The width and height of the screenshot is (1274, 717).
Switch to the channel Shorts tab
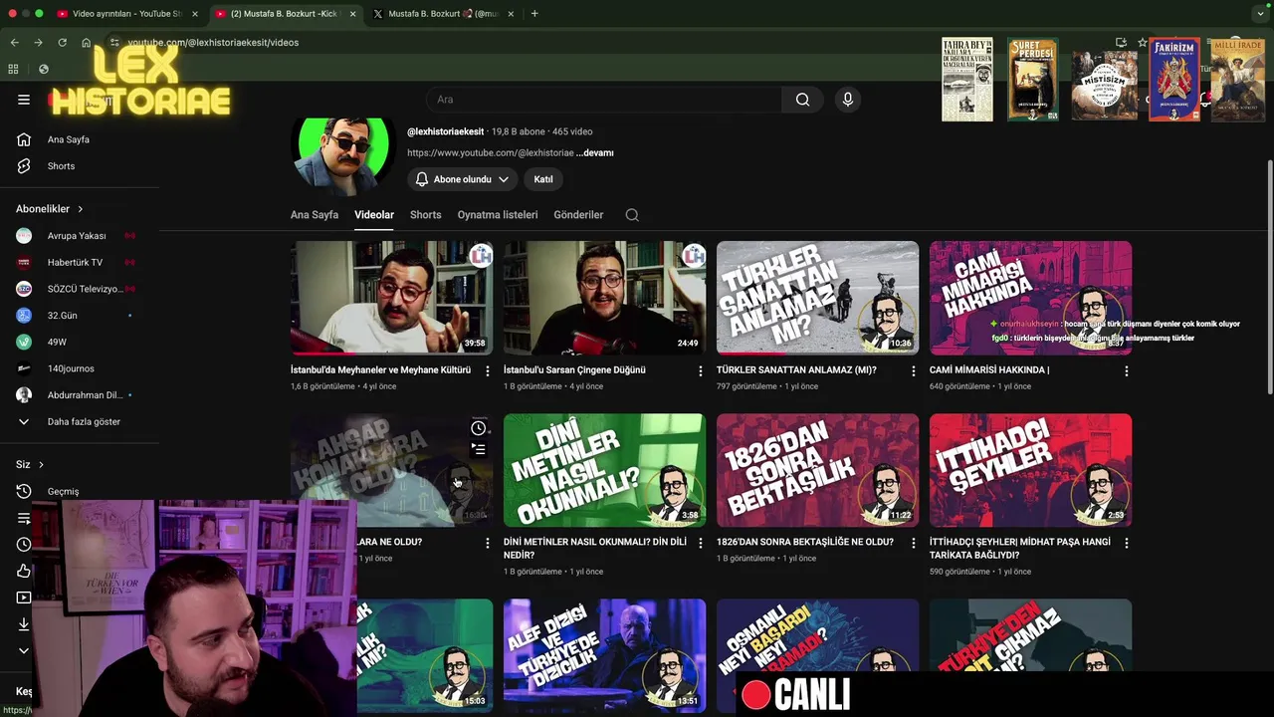point(425,215)
